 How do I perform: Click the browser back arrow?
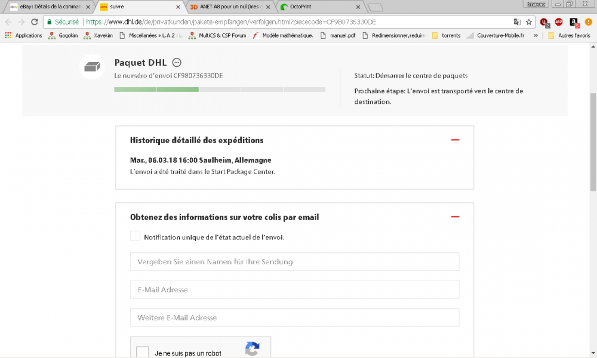coord(8,22)
